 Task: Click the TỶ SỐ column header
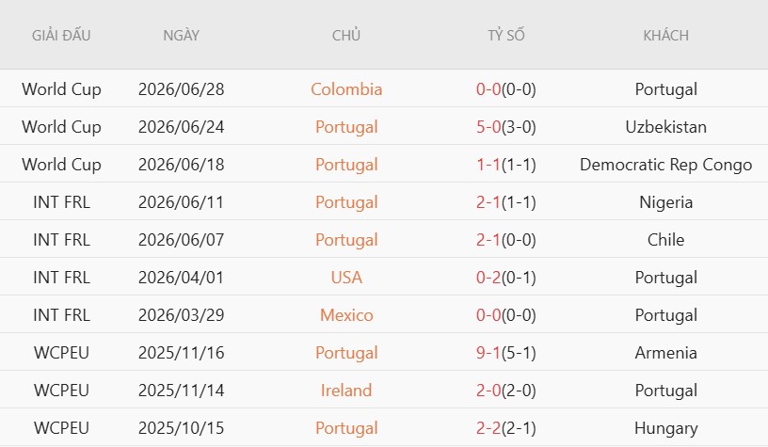[506, 35]
